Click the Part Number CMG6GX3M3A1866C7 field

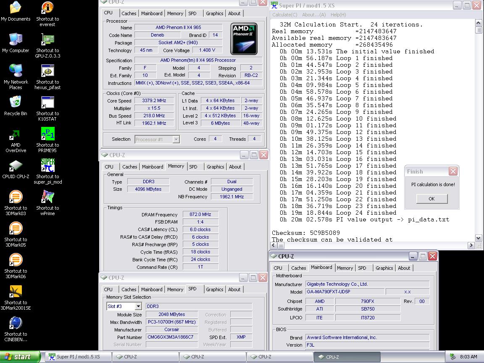tap(171, 337)
